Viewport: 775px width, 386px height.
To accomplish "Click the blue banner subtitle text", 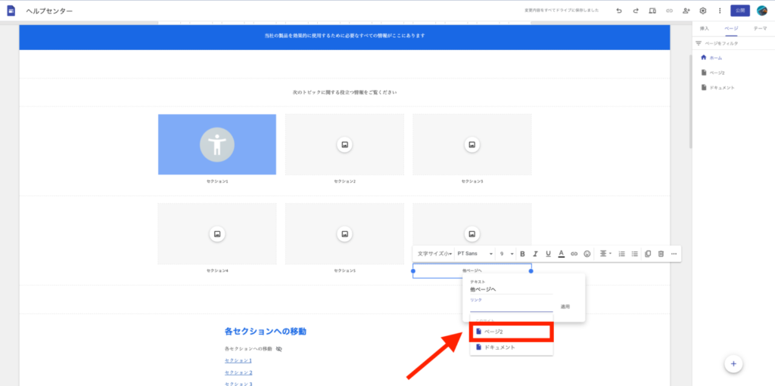I will click(x=344, y=36).
